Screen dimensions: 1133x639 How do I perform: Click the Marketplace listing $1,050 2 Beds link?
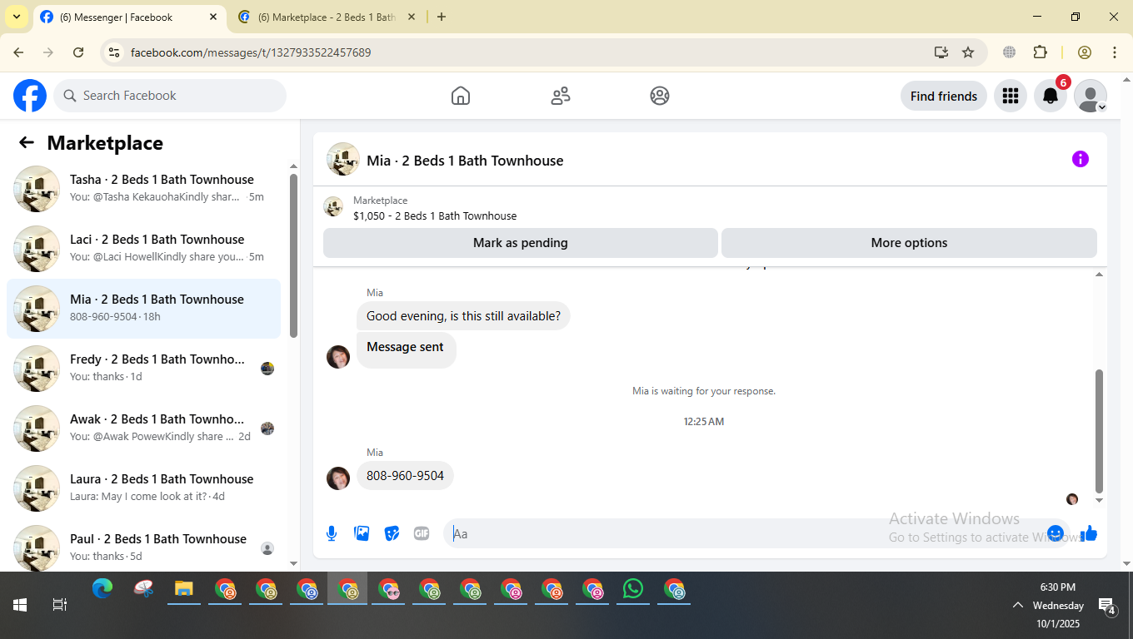click(435, 215)
